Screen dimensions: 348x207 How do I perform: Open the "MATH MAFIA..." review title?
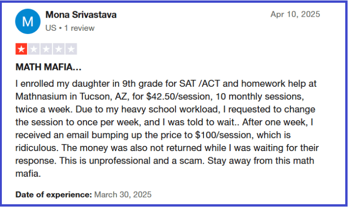[x=49, y=67]
